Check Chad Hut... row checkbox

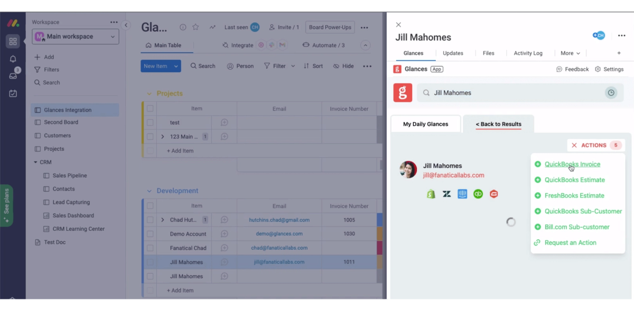[150, 220]
